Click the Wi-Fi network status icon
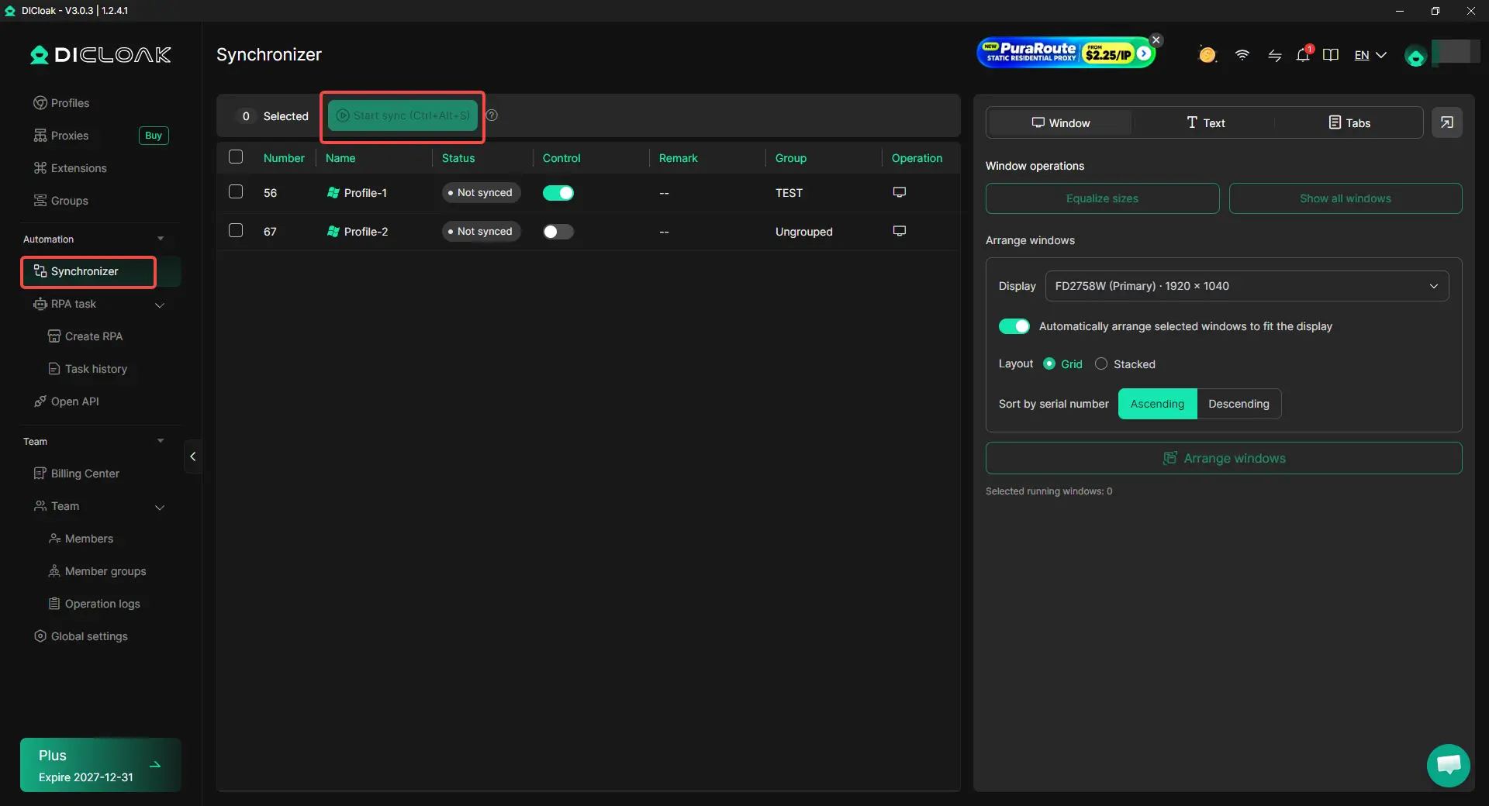1489x806 pixels. pyautogui.click(x=1242, y=55)
